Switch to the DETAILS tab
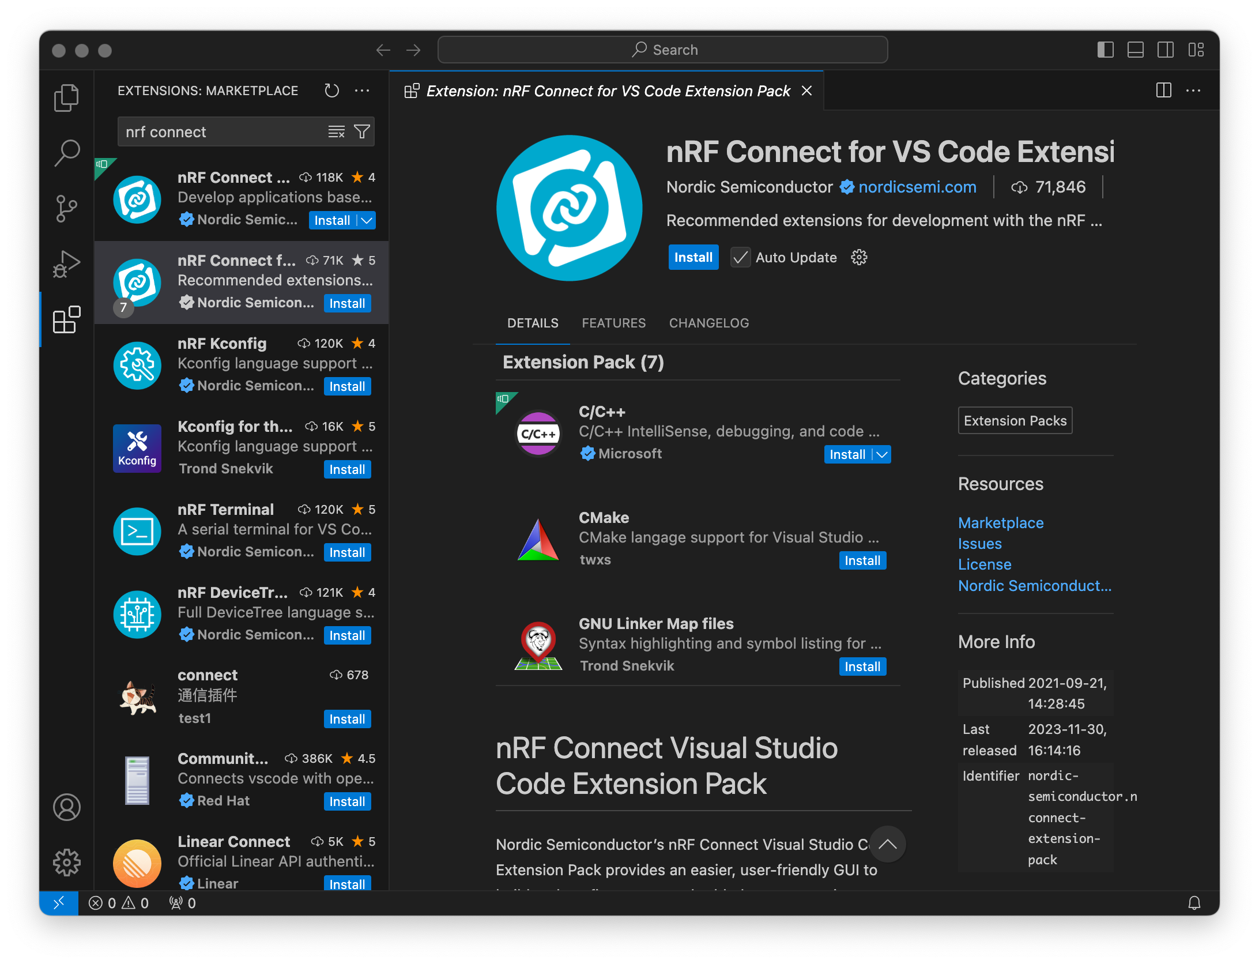 click(x=533, y=323)
